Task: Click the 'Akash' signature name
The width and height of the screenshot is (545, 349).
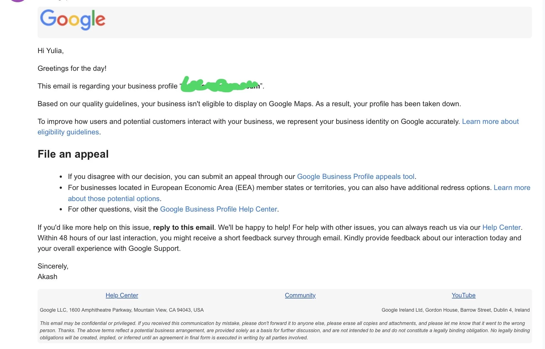Action: [48, 277]
